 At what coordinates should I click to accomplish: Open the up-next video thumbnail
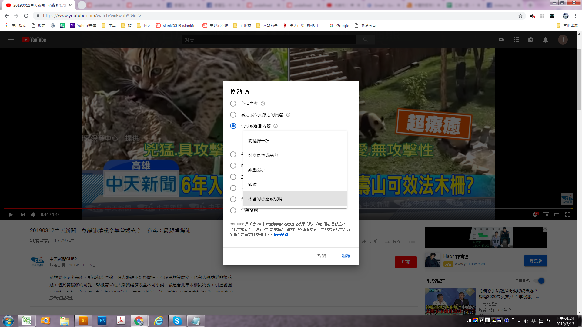(450, 301)
